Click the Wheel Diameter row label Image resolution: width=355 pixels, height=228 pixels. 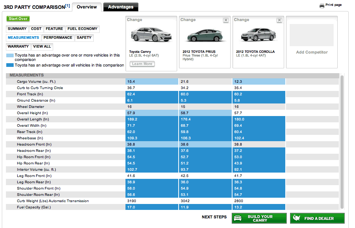(31, 107)
